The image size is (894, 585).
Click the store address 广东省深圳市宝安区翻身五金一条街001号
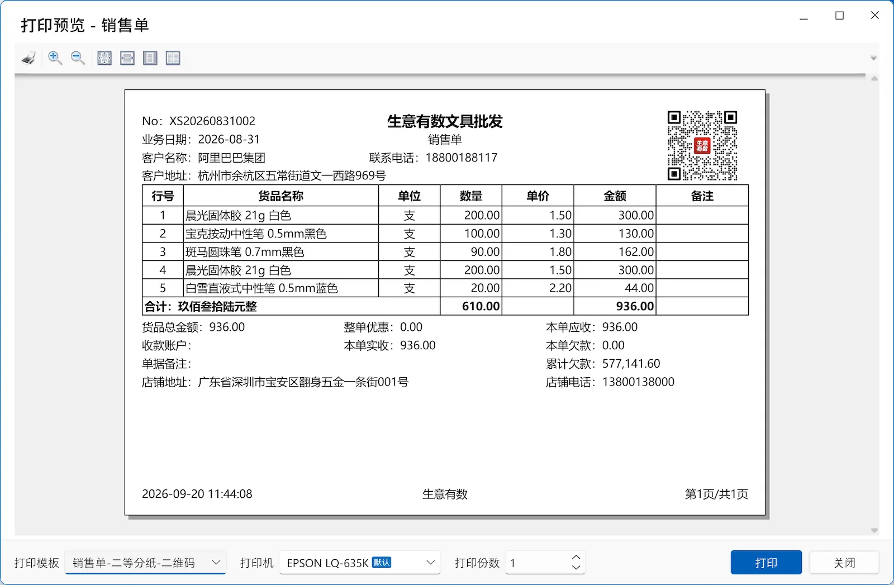pos(303,382)
